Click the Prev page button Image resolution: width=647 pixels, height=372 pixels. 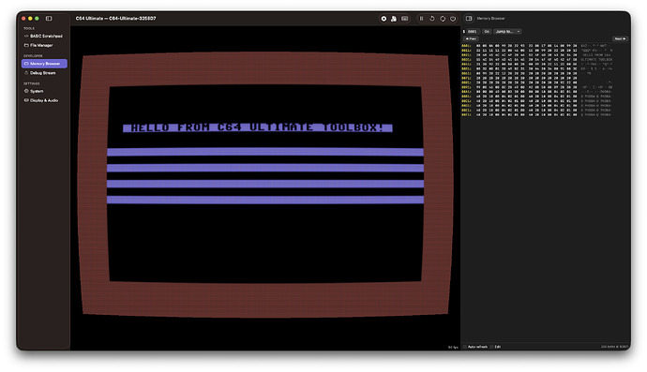pos(471,38)
